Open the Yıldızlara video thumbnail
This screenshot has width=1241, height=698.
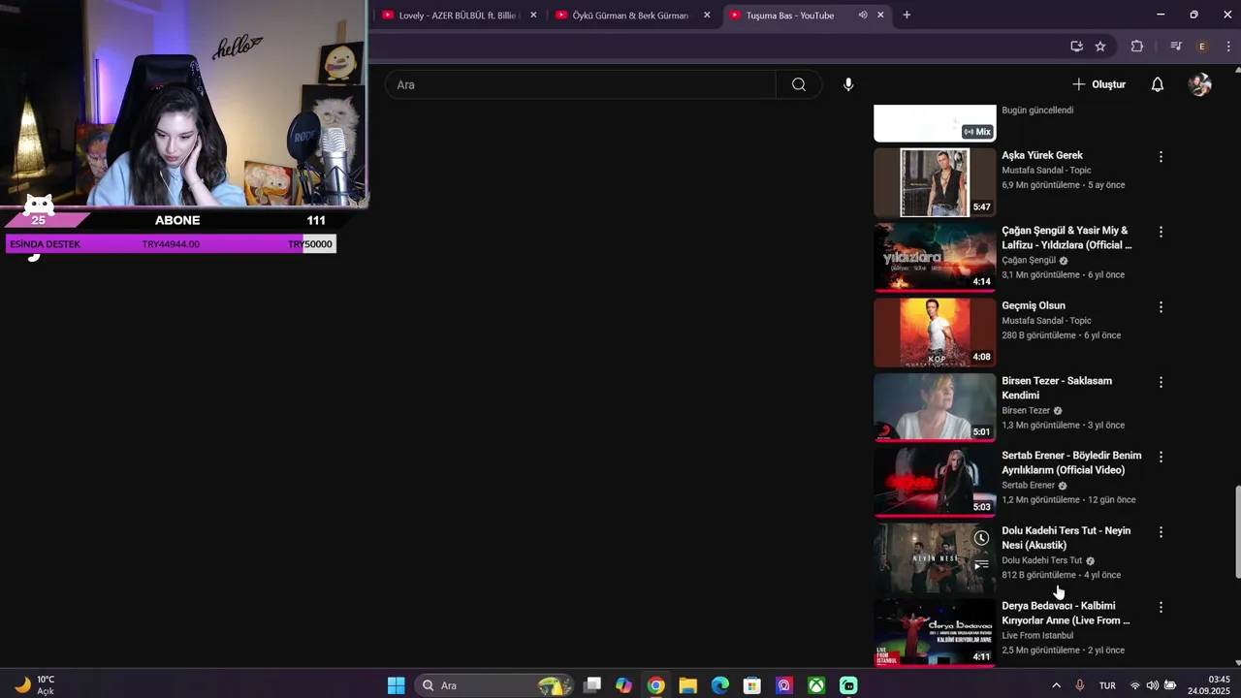tap(935, 257)
